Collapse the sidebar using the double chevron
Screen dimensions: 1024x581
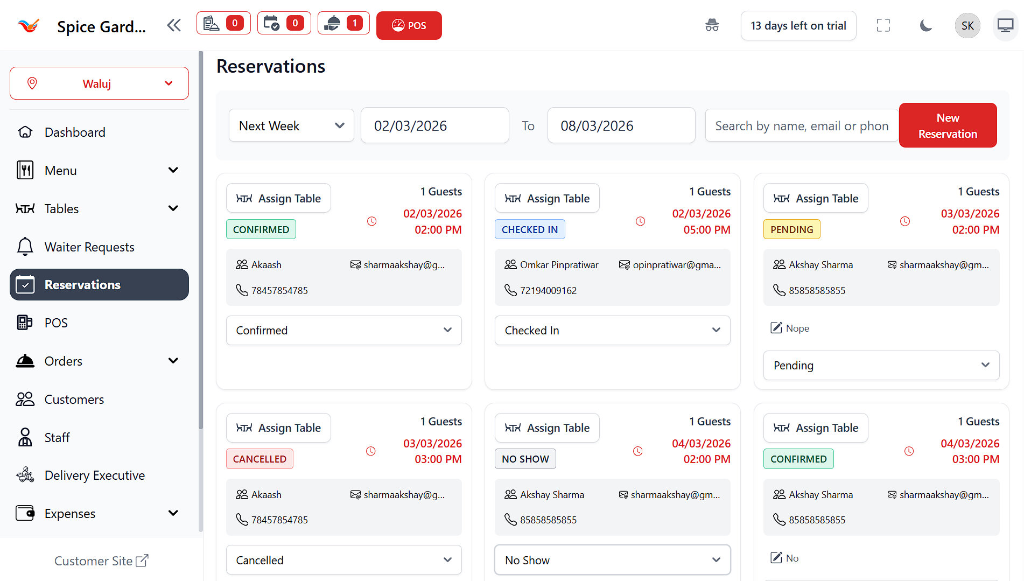173,25
